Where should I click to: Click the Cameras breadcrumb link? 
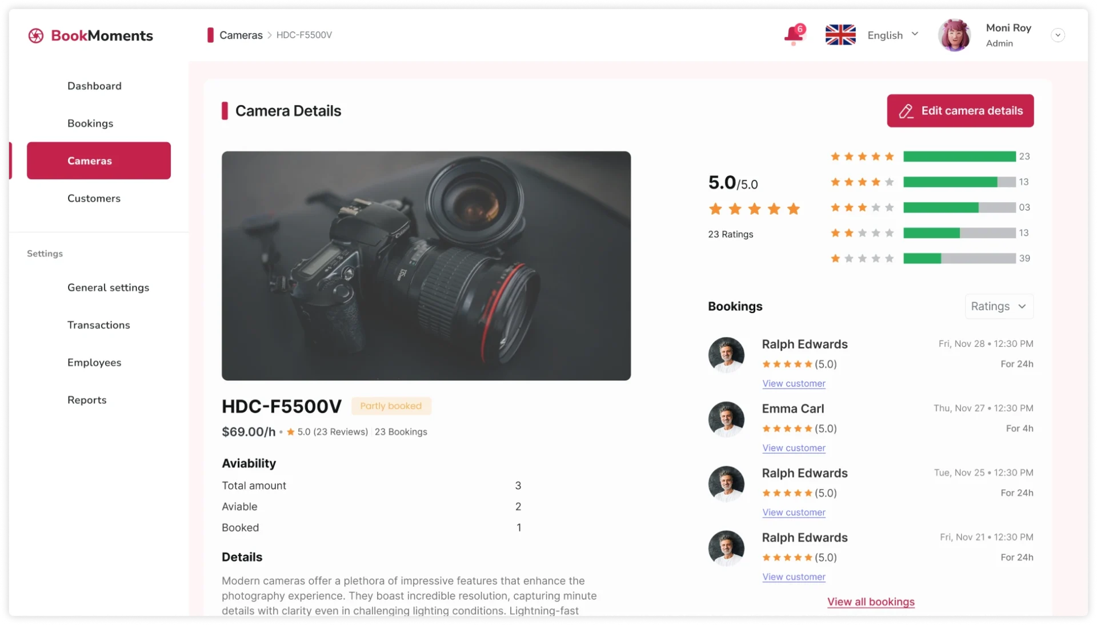point(241,35)
